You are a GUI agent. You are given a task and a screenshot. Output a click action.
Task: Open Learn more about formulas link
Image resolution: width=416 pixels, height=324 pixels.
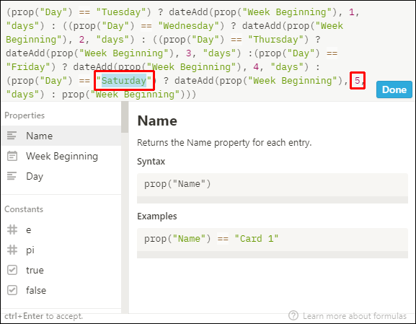click(x=355, y=316)
